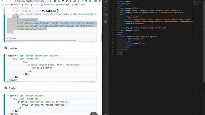Open the 404 Not Found bookmark

click(48, 5)
